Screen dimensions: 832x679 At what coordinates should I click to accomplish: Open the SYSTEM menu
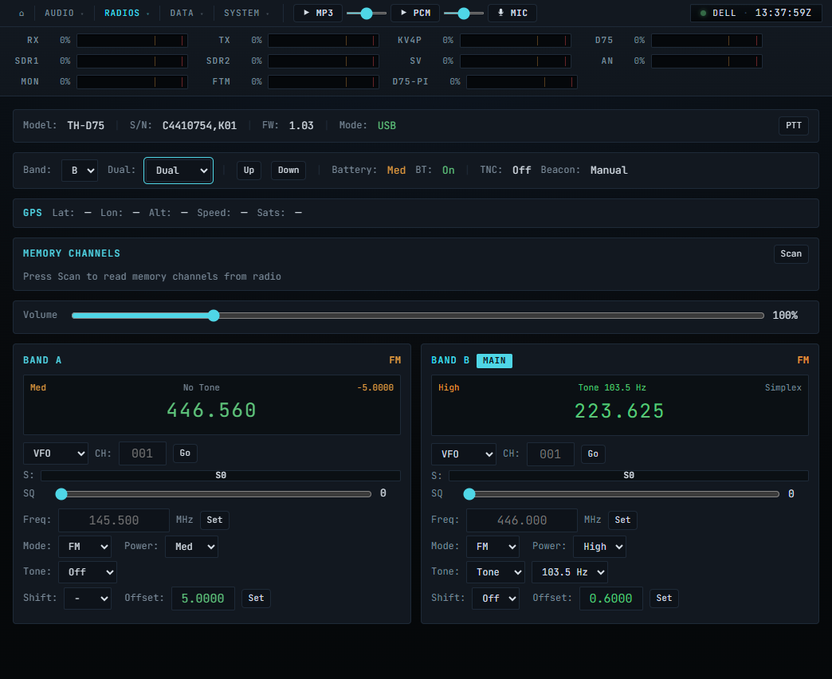pyautogui.click(x=246, y=13)
